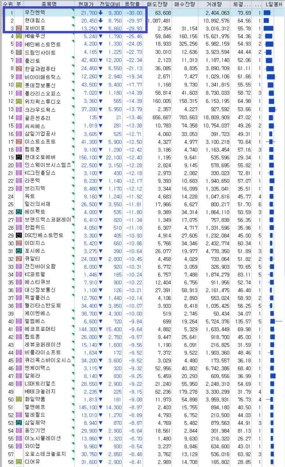The width and height of the screenshot is (285, 467).
Task: Click the 신 badge beside 디어유
Action: pos(18,462)
